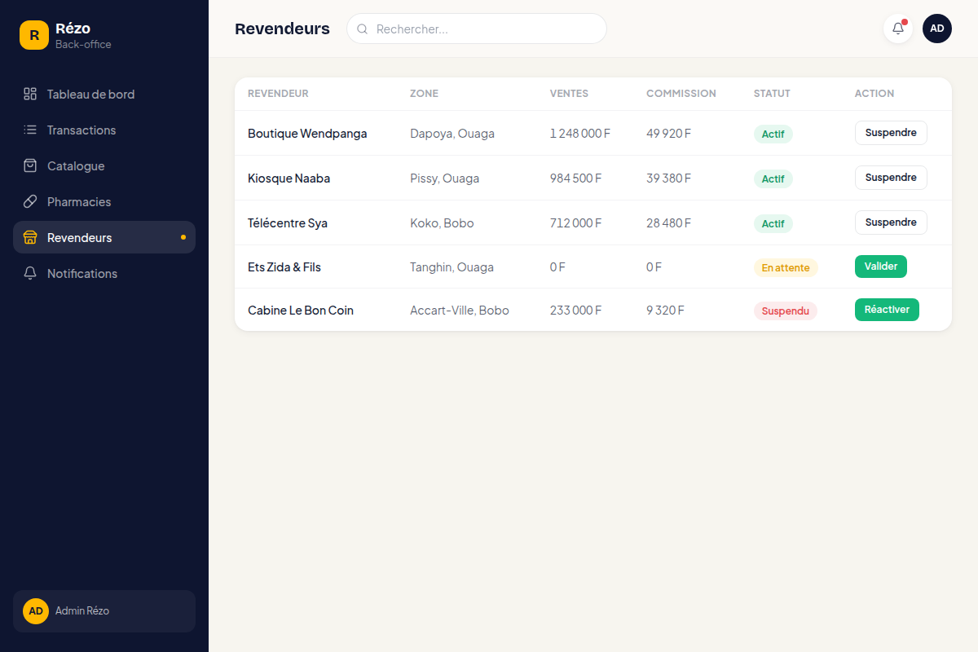Image resolution: width=978 pixels, height=652 pixels.
Task: Click the 39 380 F commission value
Action: pos(669,178)
